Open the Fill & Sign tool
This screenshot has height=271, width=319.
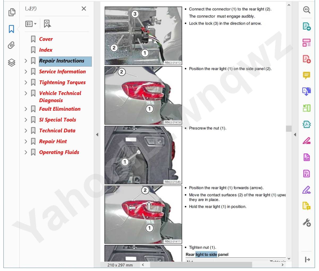click(x=307, y=190)
